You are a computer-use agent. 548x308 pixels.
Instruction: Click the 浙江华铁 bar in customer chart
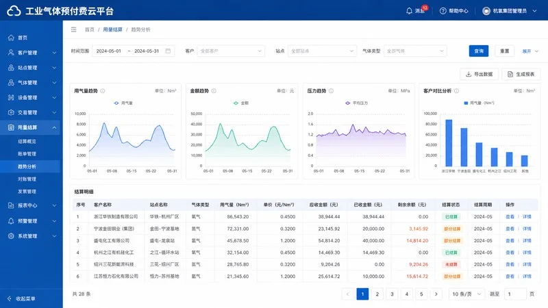449,143
